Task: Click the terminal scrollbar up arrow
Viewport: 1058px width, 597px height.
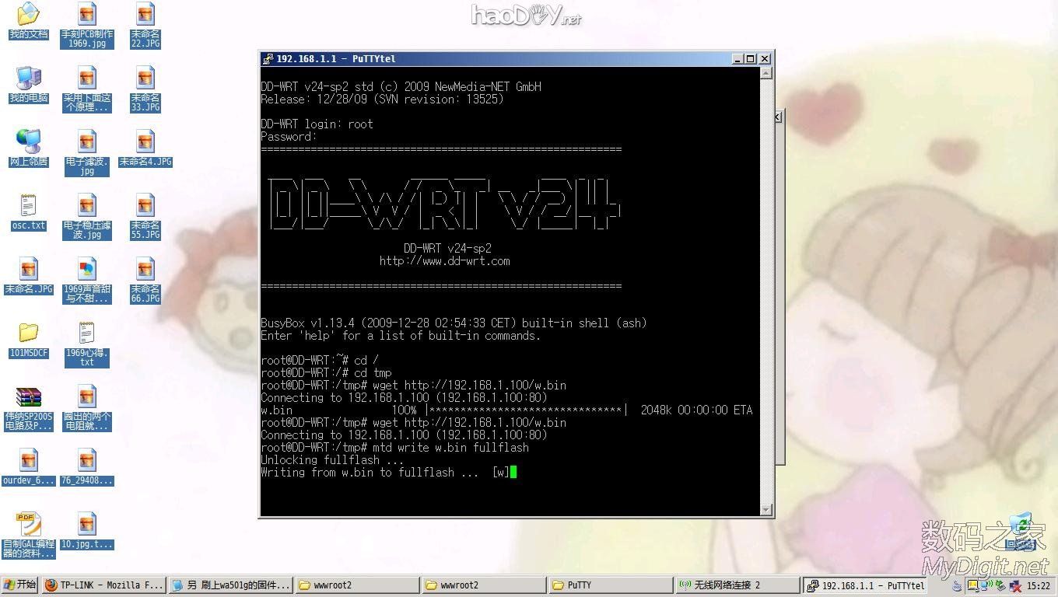Action: point(766,73)
